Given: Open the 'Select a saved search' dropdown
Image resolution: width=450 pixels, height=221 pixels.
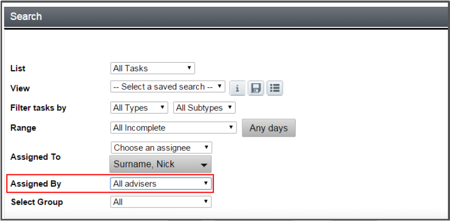Looking at the screenshot, I should click(x=168, y=87).
